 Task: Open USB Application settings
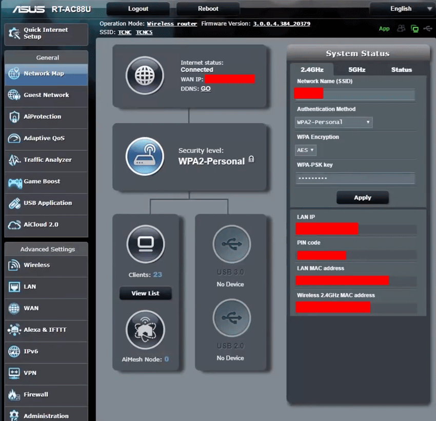(46, 204)
